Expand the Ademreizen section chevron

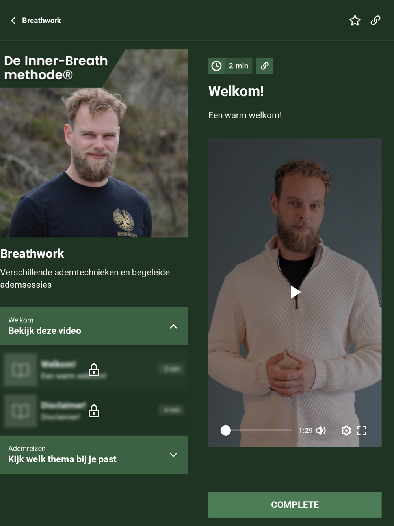[173, 455]
